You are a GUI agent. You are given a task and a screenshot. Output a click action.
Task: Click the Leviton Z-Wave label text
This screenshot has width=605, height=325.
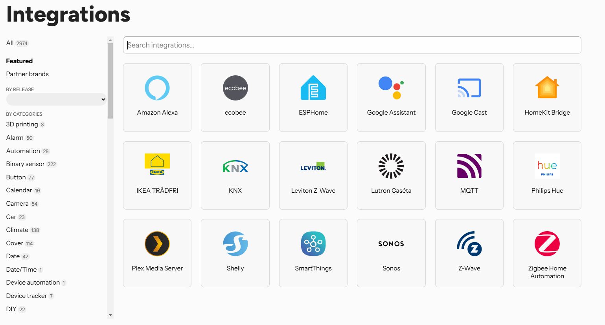click(313, 190)
